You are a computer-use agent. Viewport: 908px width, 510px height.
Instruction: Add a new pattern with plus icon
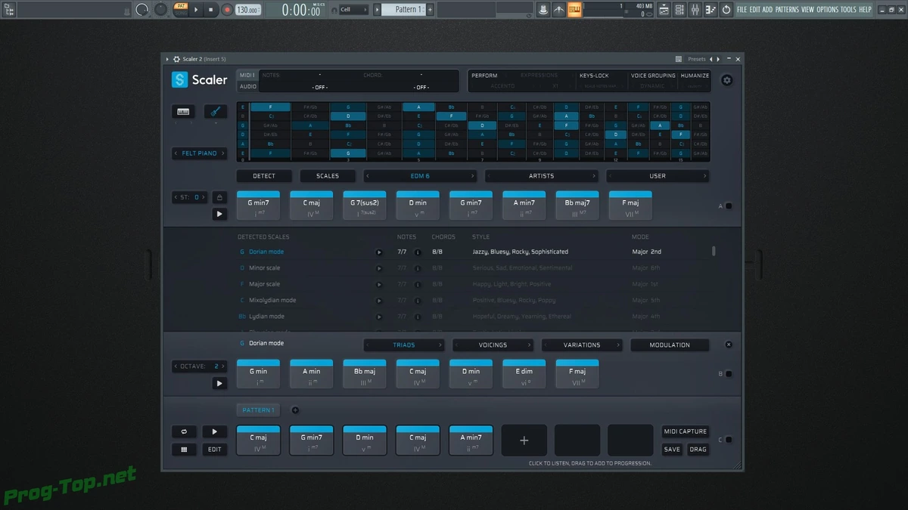(295, 410)
